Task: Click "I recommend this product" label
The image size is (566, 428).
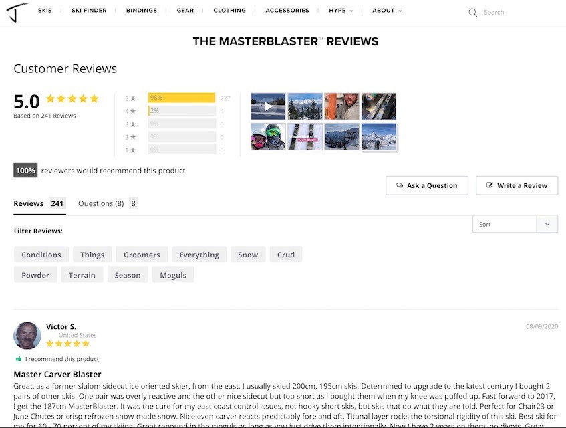Action: coord(62,359)
